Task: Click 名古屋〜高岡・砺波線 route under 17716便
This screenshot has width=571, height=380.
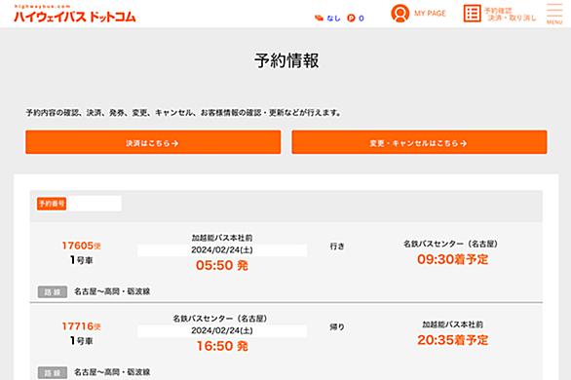Action: click(x=112, y=372)
